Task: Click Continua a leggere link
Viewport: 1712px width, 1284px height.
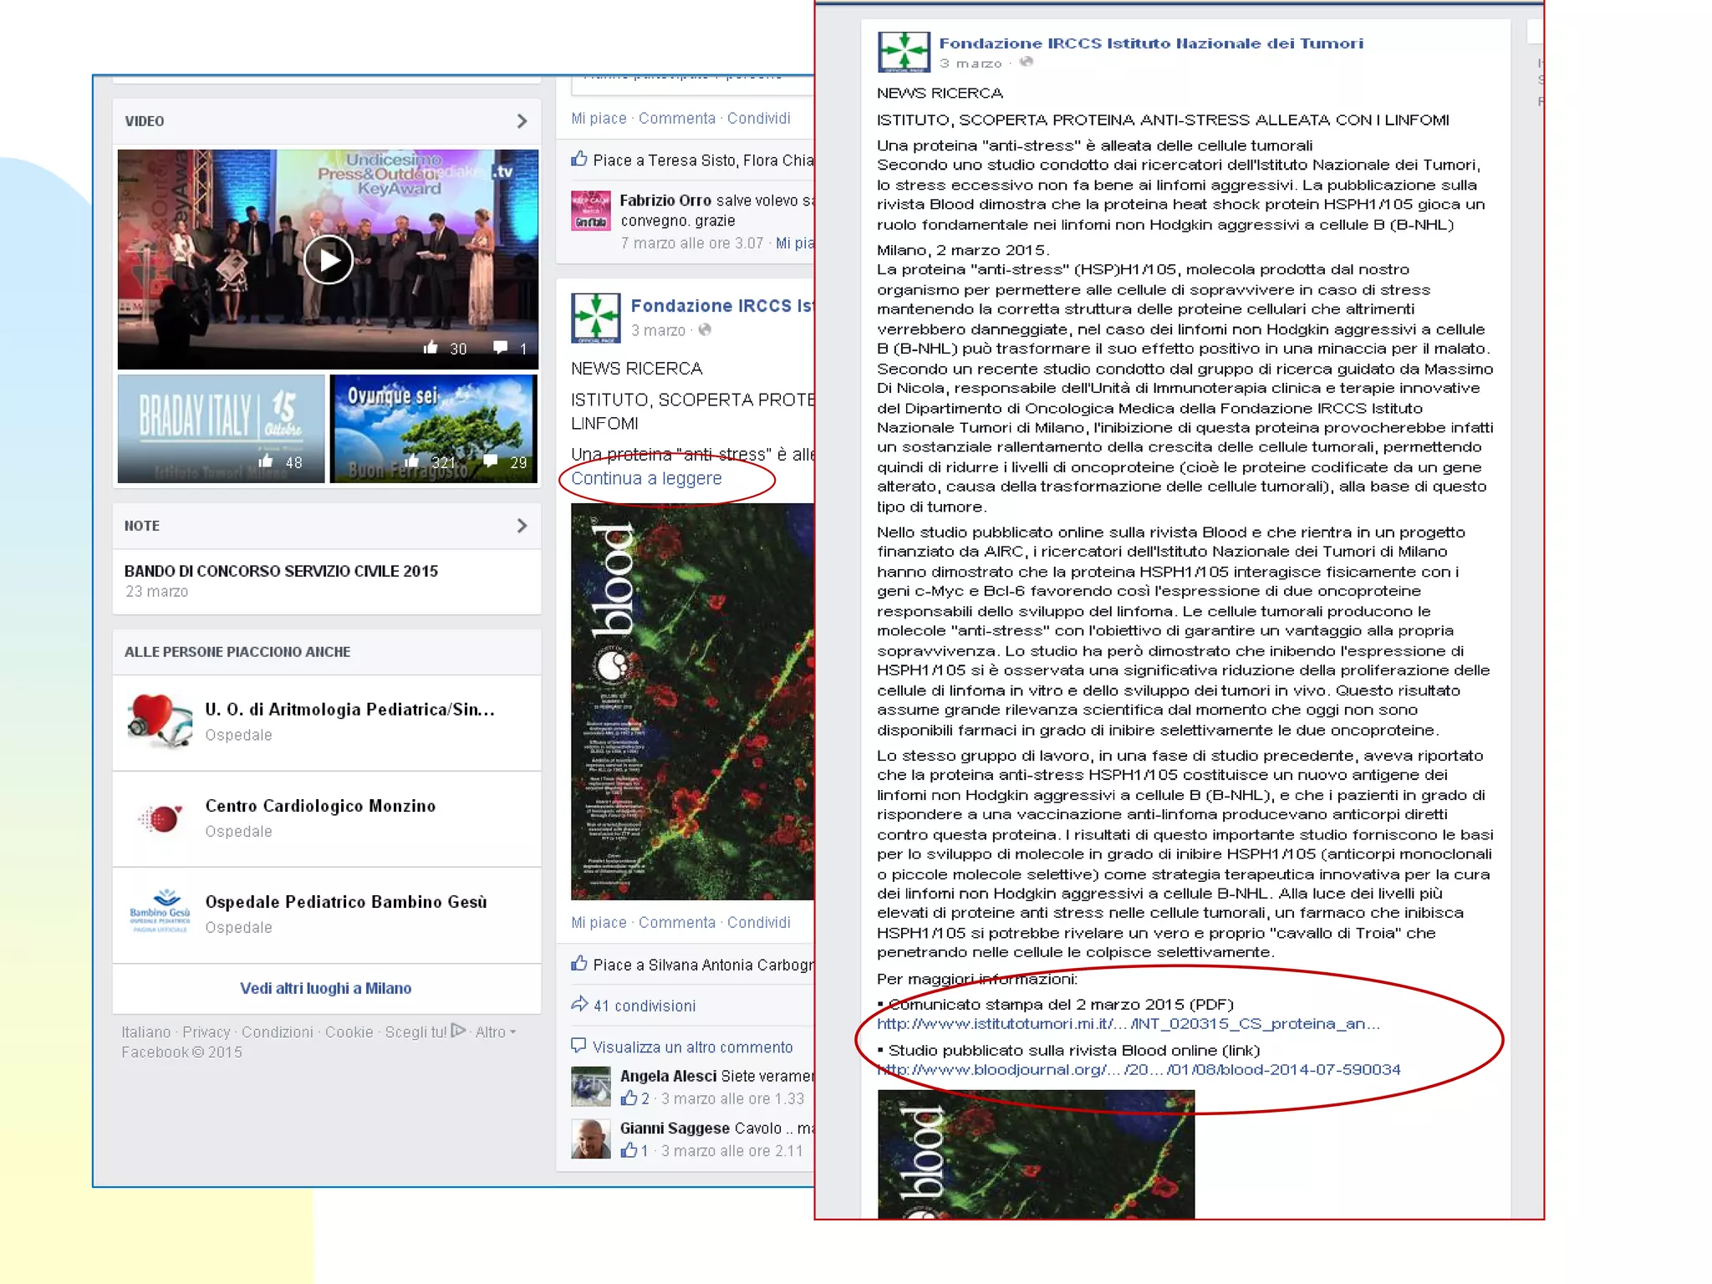Action: [646, 478]
